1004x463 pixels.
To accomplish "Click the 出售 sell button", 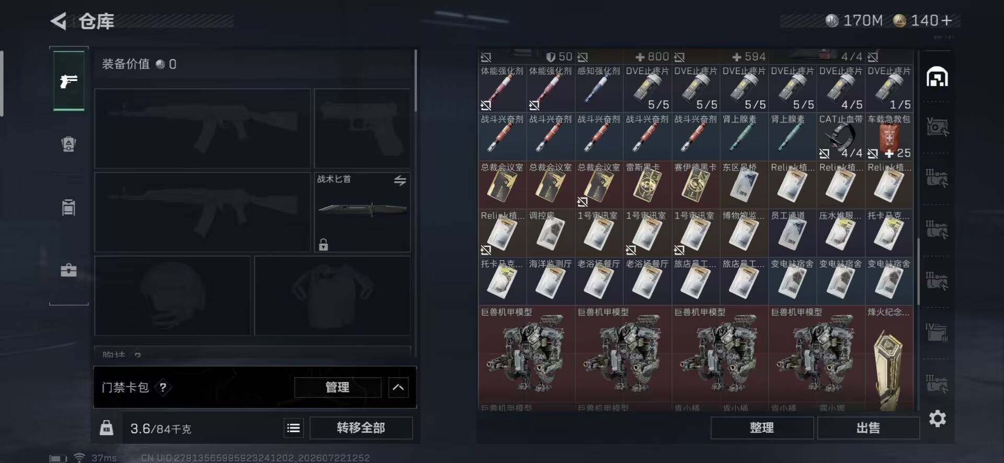I will coord(869,428).
